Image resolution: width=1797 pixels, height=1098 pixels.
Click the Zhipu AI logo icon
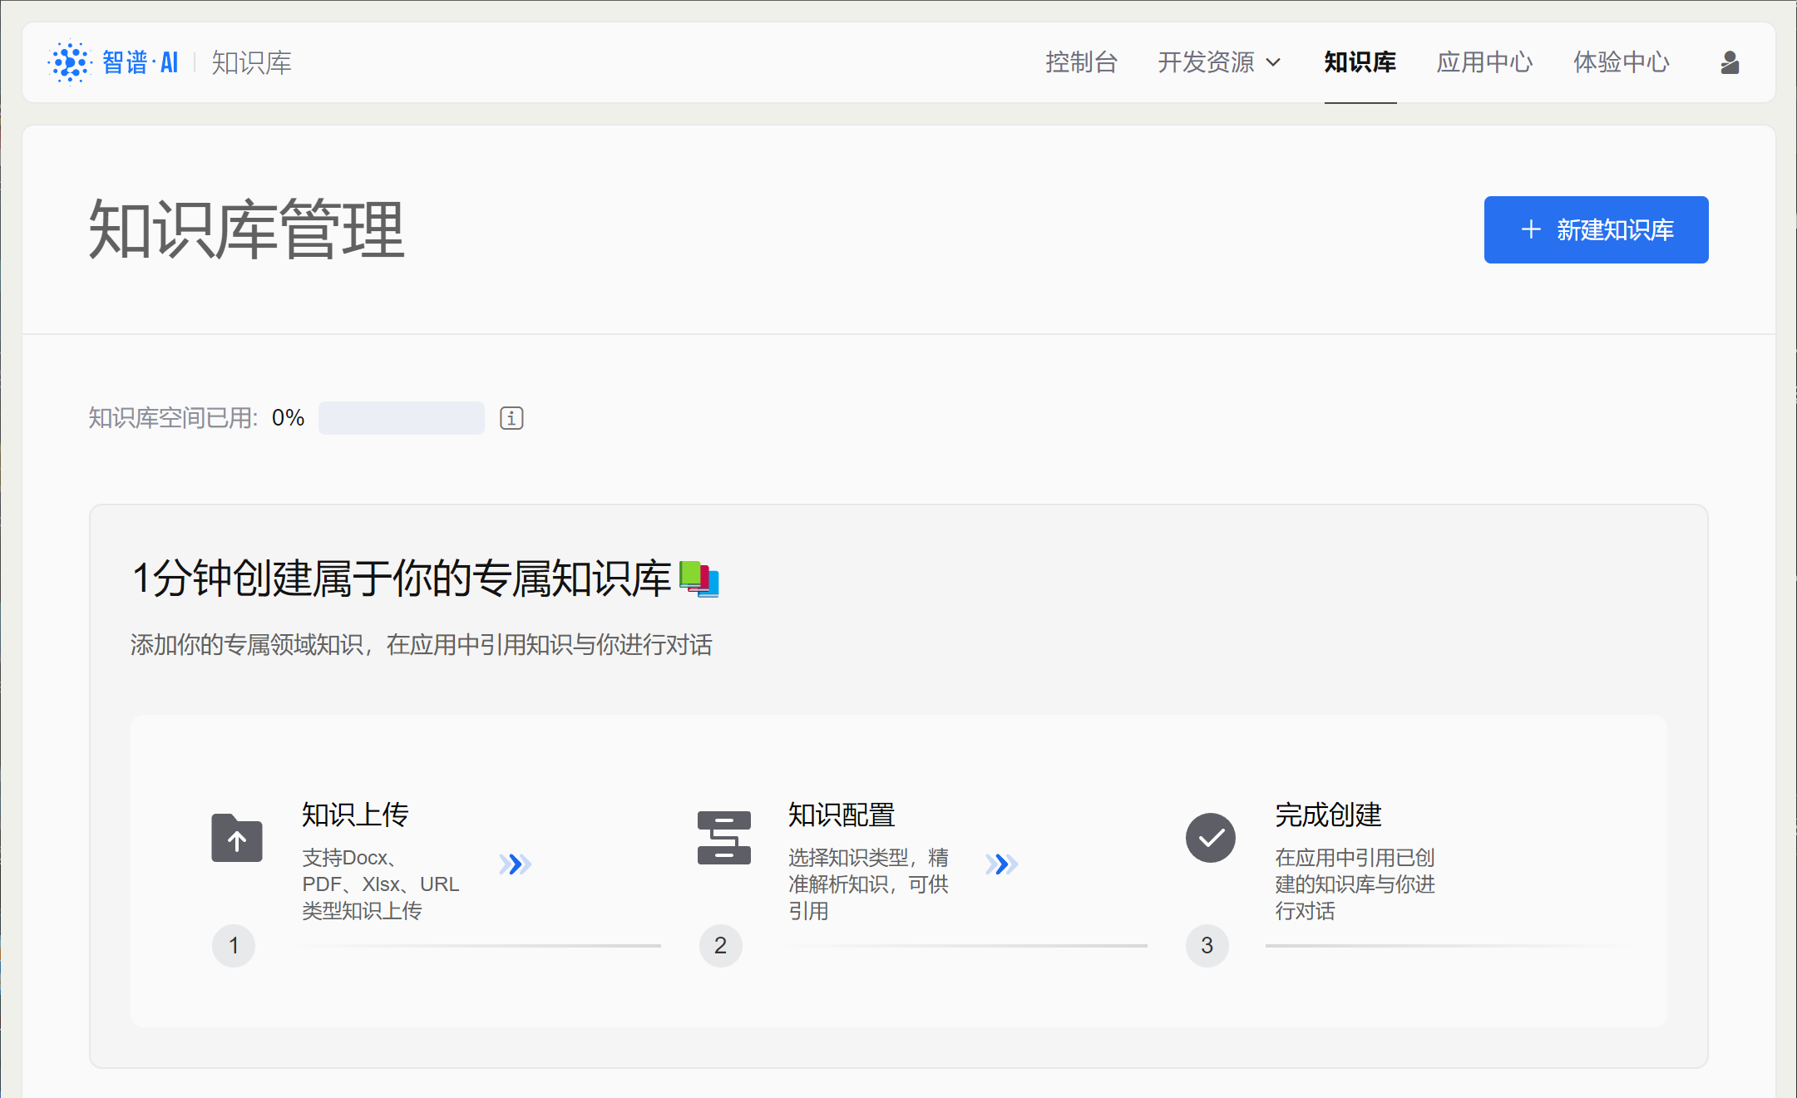(70, 62)
